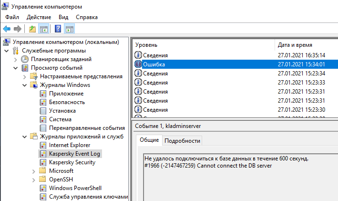
Task: Click the Windows PowerShell log icon
Action: (43, 188)
